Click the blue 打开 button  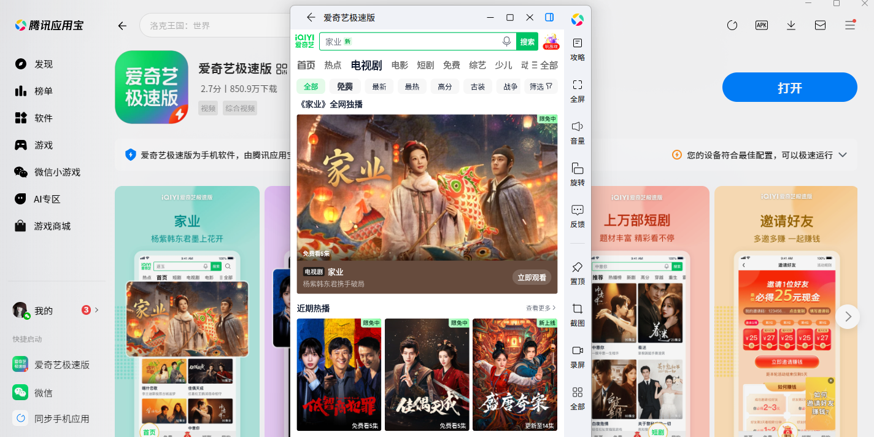tap(789, 87)
